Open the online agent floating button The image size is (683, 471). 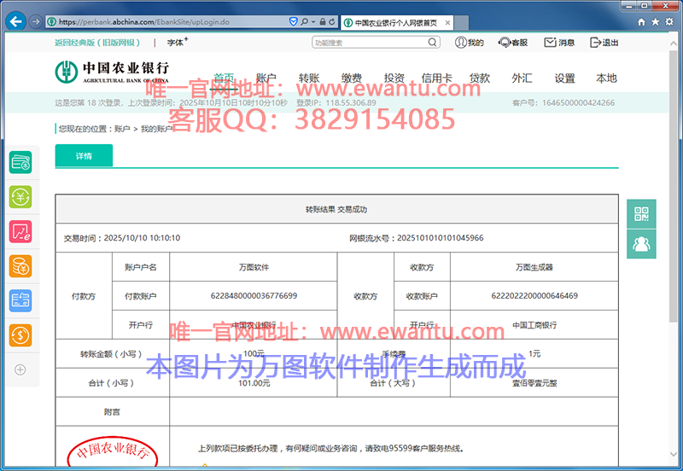click(641, 244)
